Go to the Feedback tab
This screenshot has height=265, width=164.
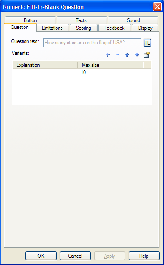[x=115, y=28]
